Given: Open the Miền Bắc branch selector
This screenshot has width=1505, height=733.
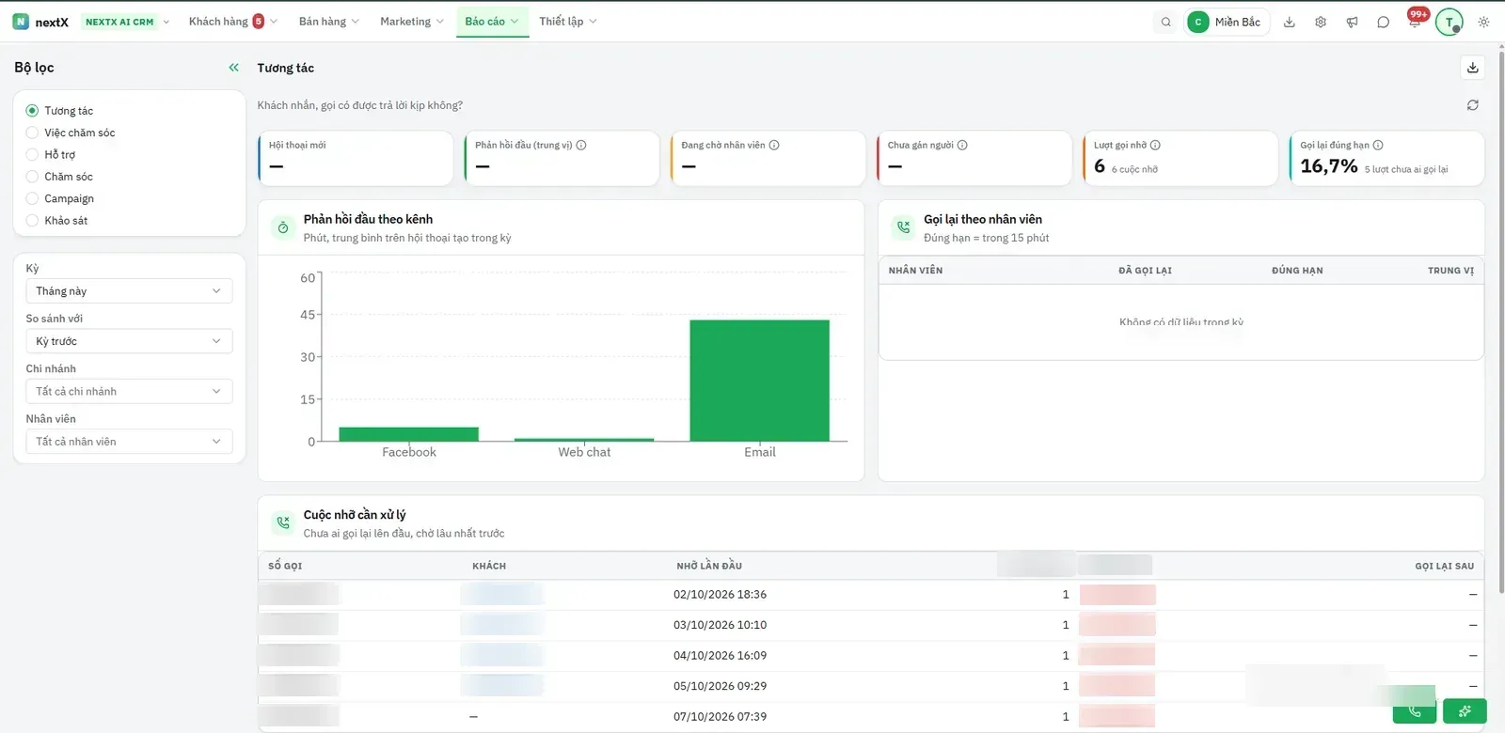Looking at the screenshot, I should [x=1227, y=22].
